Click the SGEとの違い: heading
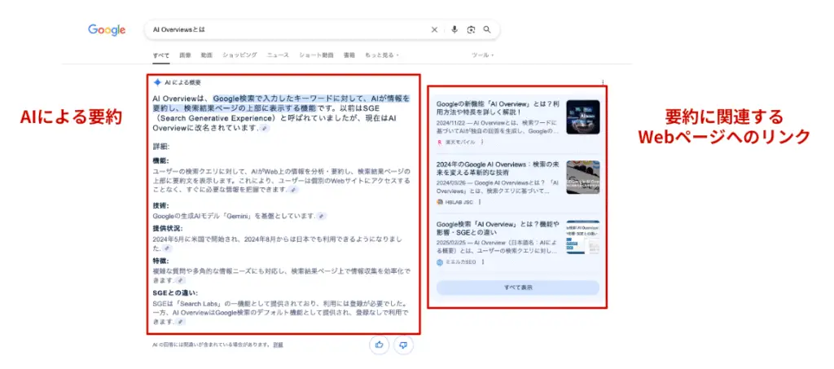This screenshot has height=369, width=834. 175,293
